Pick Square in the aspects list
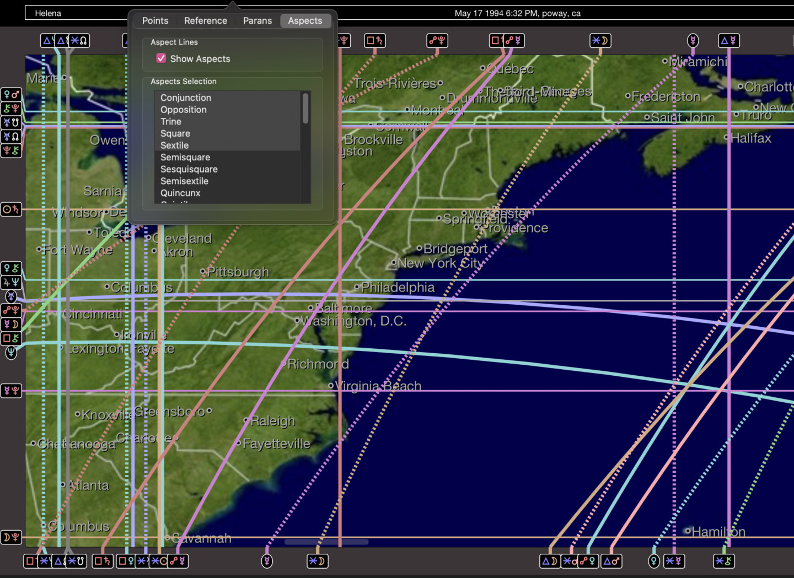Viewport: 794px width, 578px height. pos(227,133)
